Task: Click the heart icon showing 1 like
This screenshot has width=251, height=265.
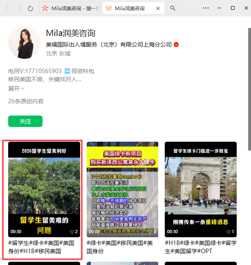Action: tap(229, 232)
